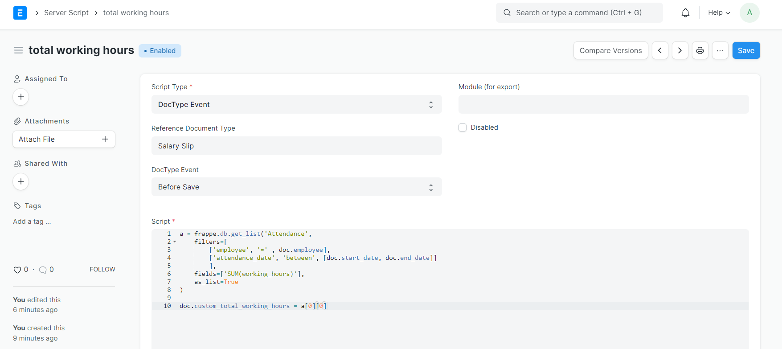This screenshot has height=349, width=782.
Task: Click Reference Document Type field
Action: (x=297, y=146)
